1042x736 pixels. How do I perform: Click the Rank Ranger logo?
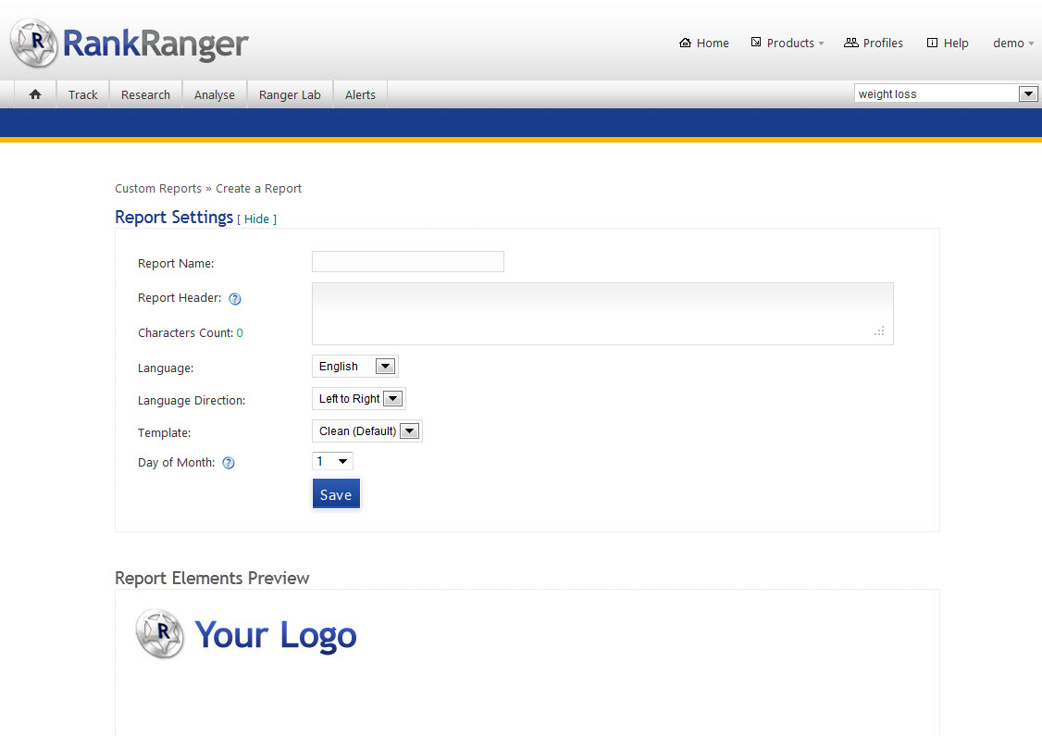tap(130, 43)
